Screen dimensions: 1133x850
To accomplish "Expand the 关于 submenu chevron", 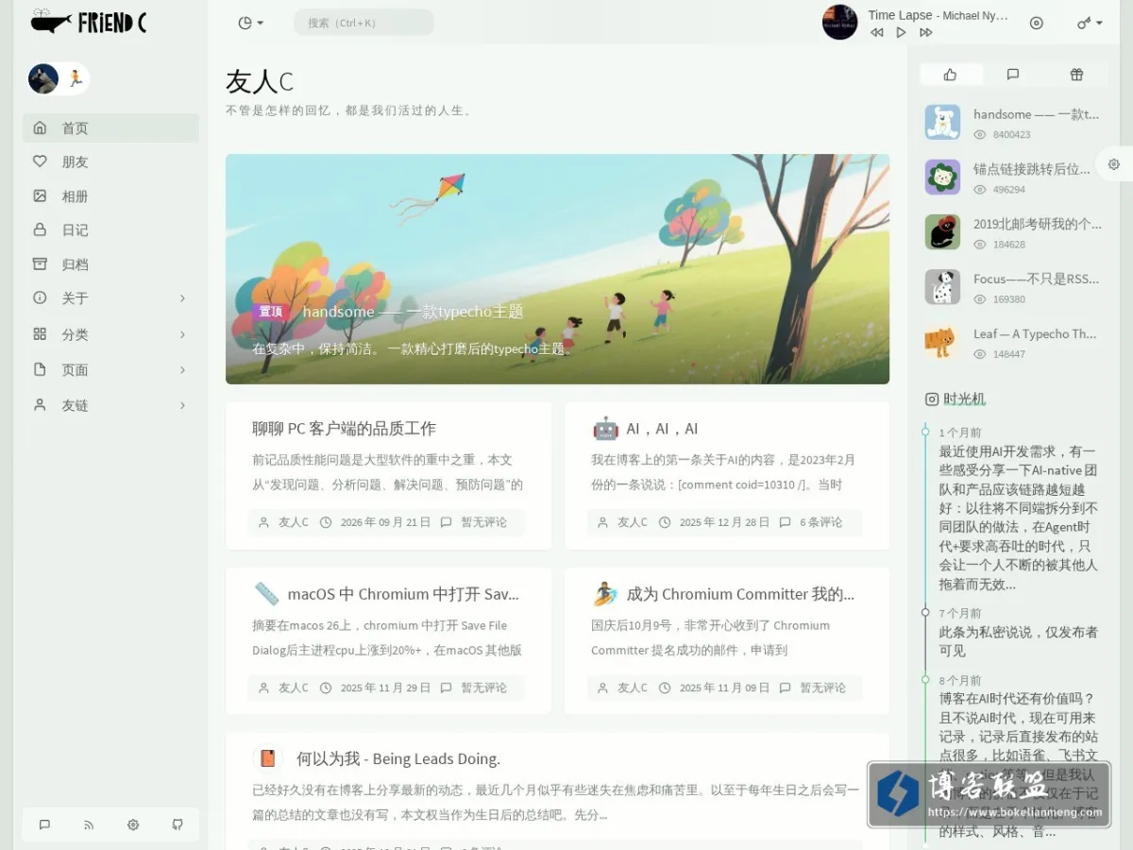I will click(182, 298).
